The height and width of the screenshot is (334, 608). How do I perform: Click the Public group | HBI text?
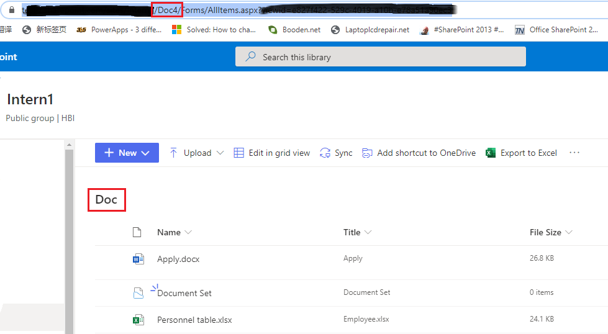[40, 118]
